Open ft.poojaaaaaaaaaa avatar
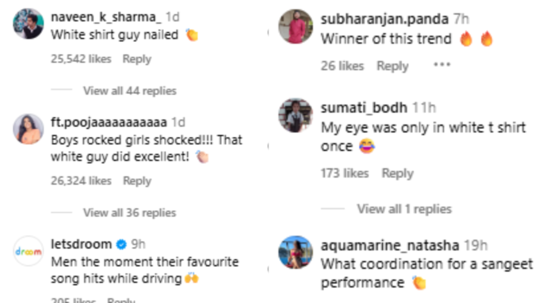539x303 pixels. (29, 129)
